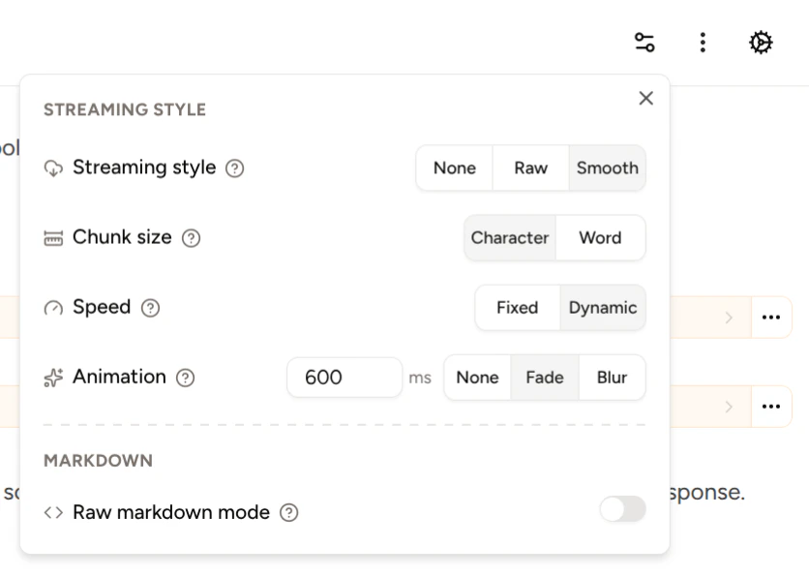Set animation to None

tap(477, 378)
